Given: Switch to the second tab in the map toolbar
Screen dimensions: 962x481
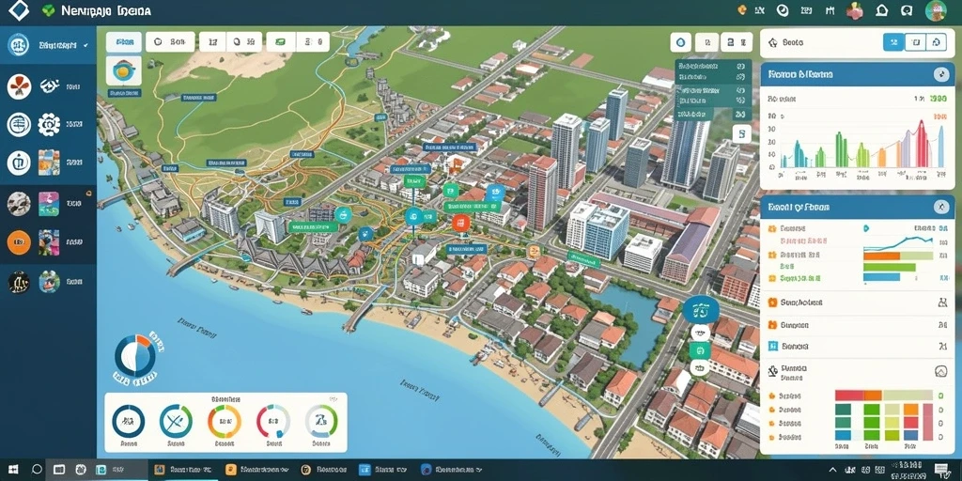Looking at the screenshot, I should coord(171,41).
